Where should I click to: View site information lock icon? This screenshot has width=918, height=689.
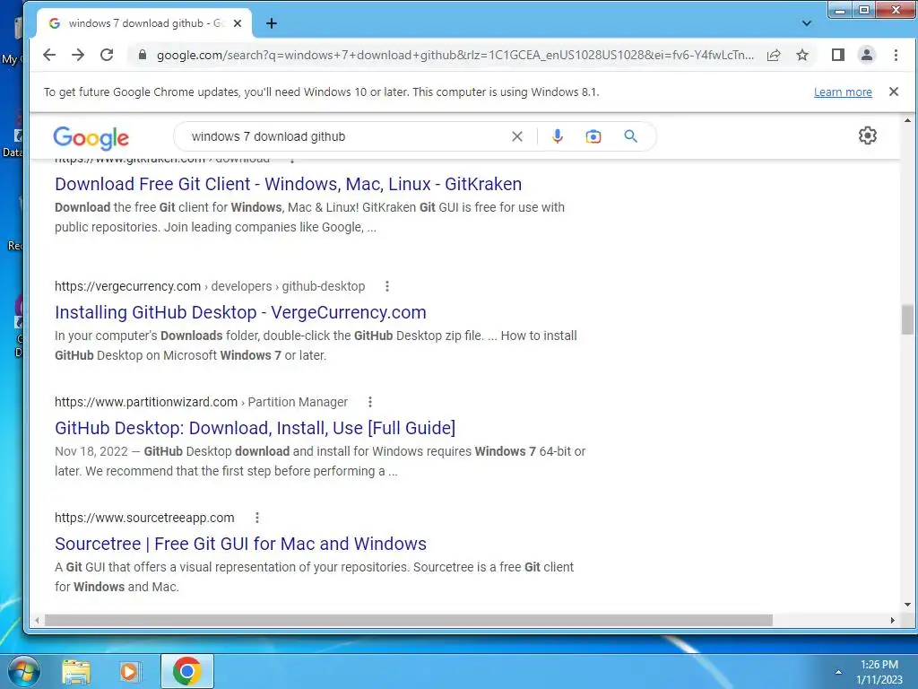143,55
